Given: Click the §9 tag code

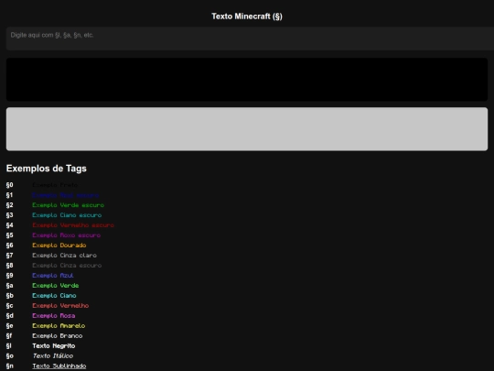Looking at the screenshot, I should tap(10, 276).
